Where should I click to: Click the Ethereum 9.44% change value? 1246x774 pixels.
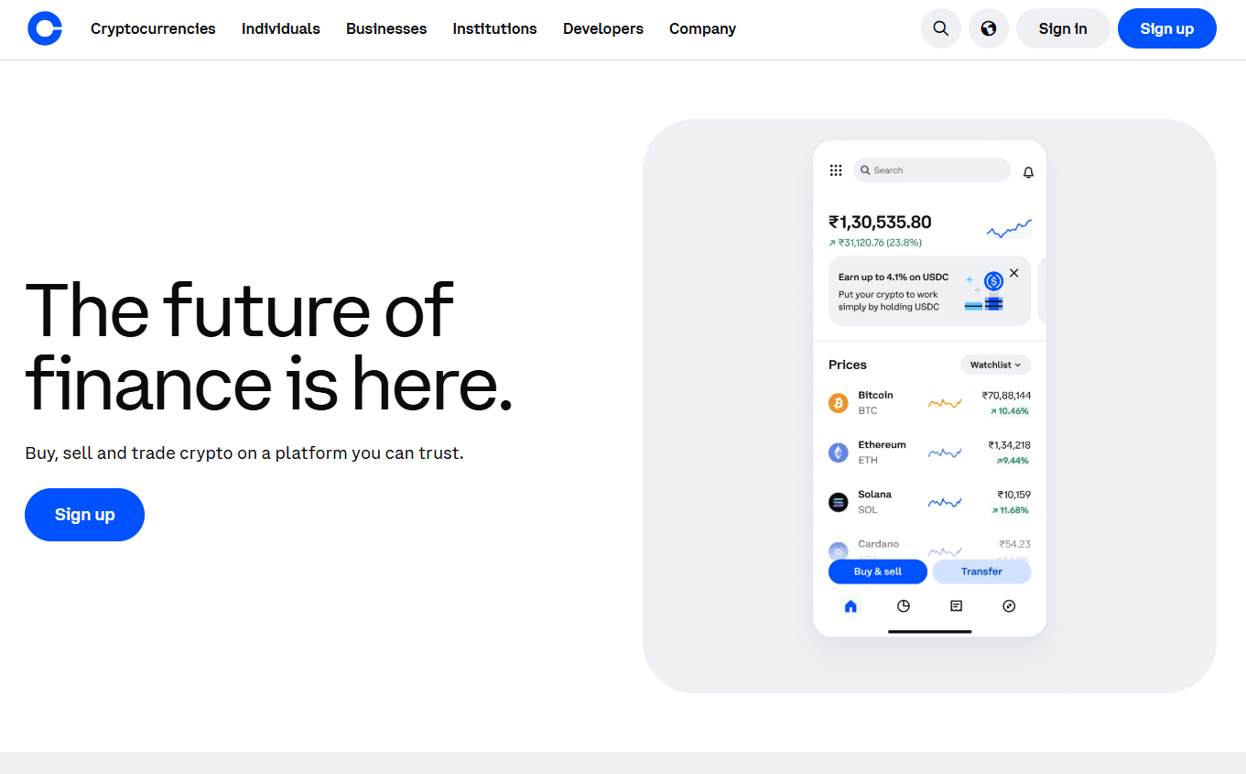tap(1013, 461)
